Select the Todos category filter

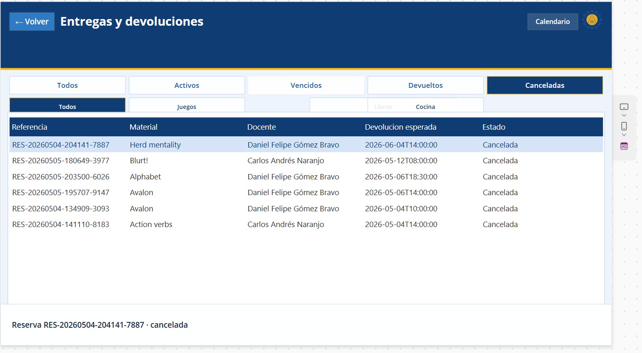point(68,105)
